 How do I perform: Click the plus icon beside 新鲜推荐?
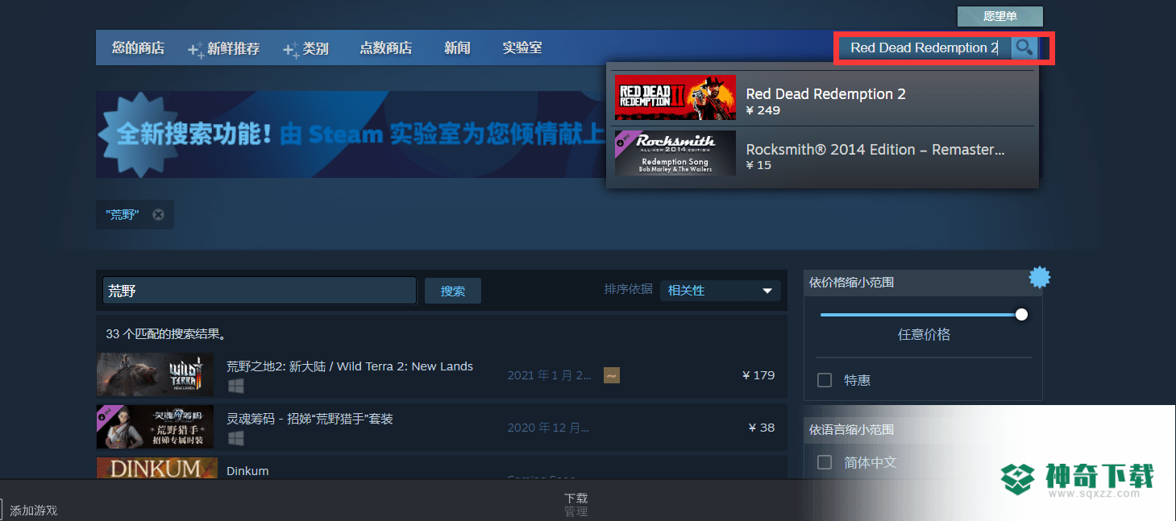pos(196,50)
